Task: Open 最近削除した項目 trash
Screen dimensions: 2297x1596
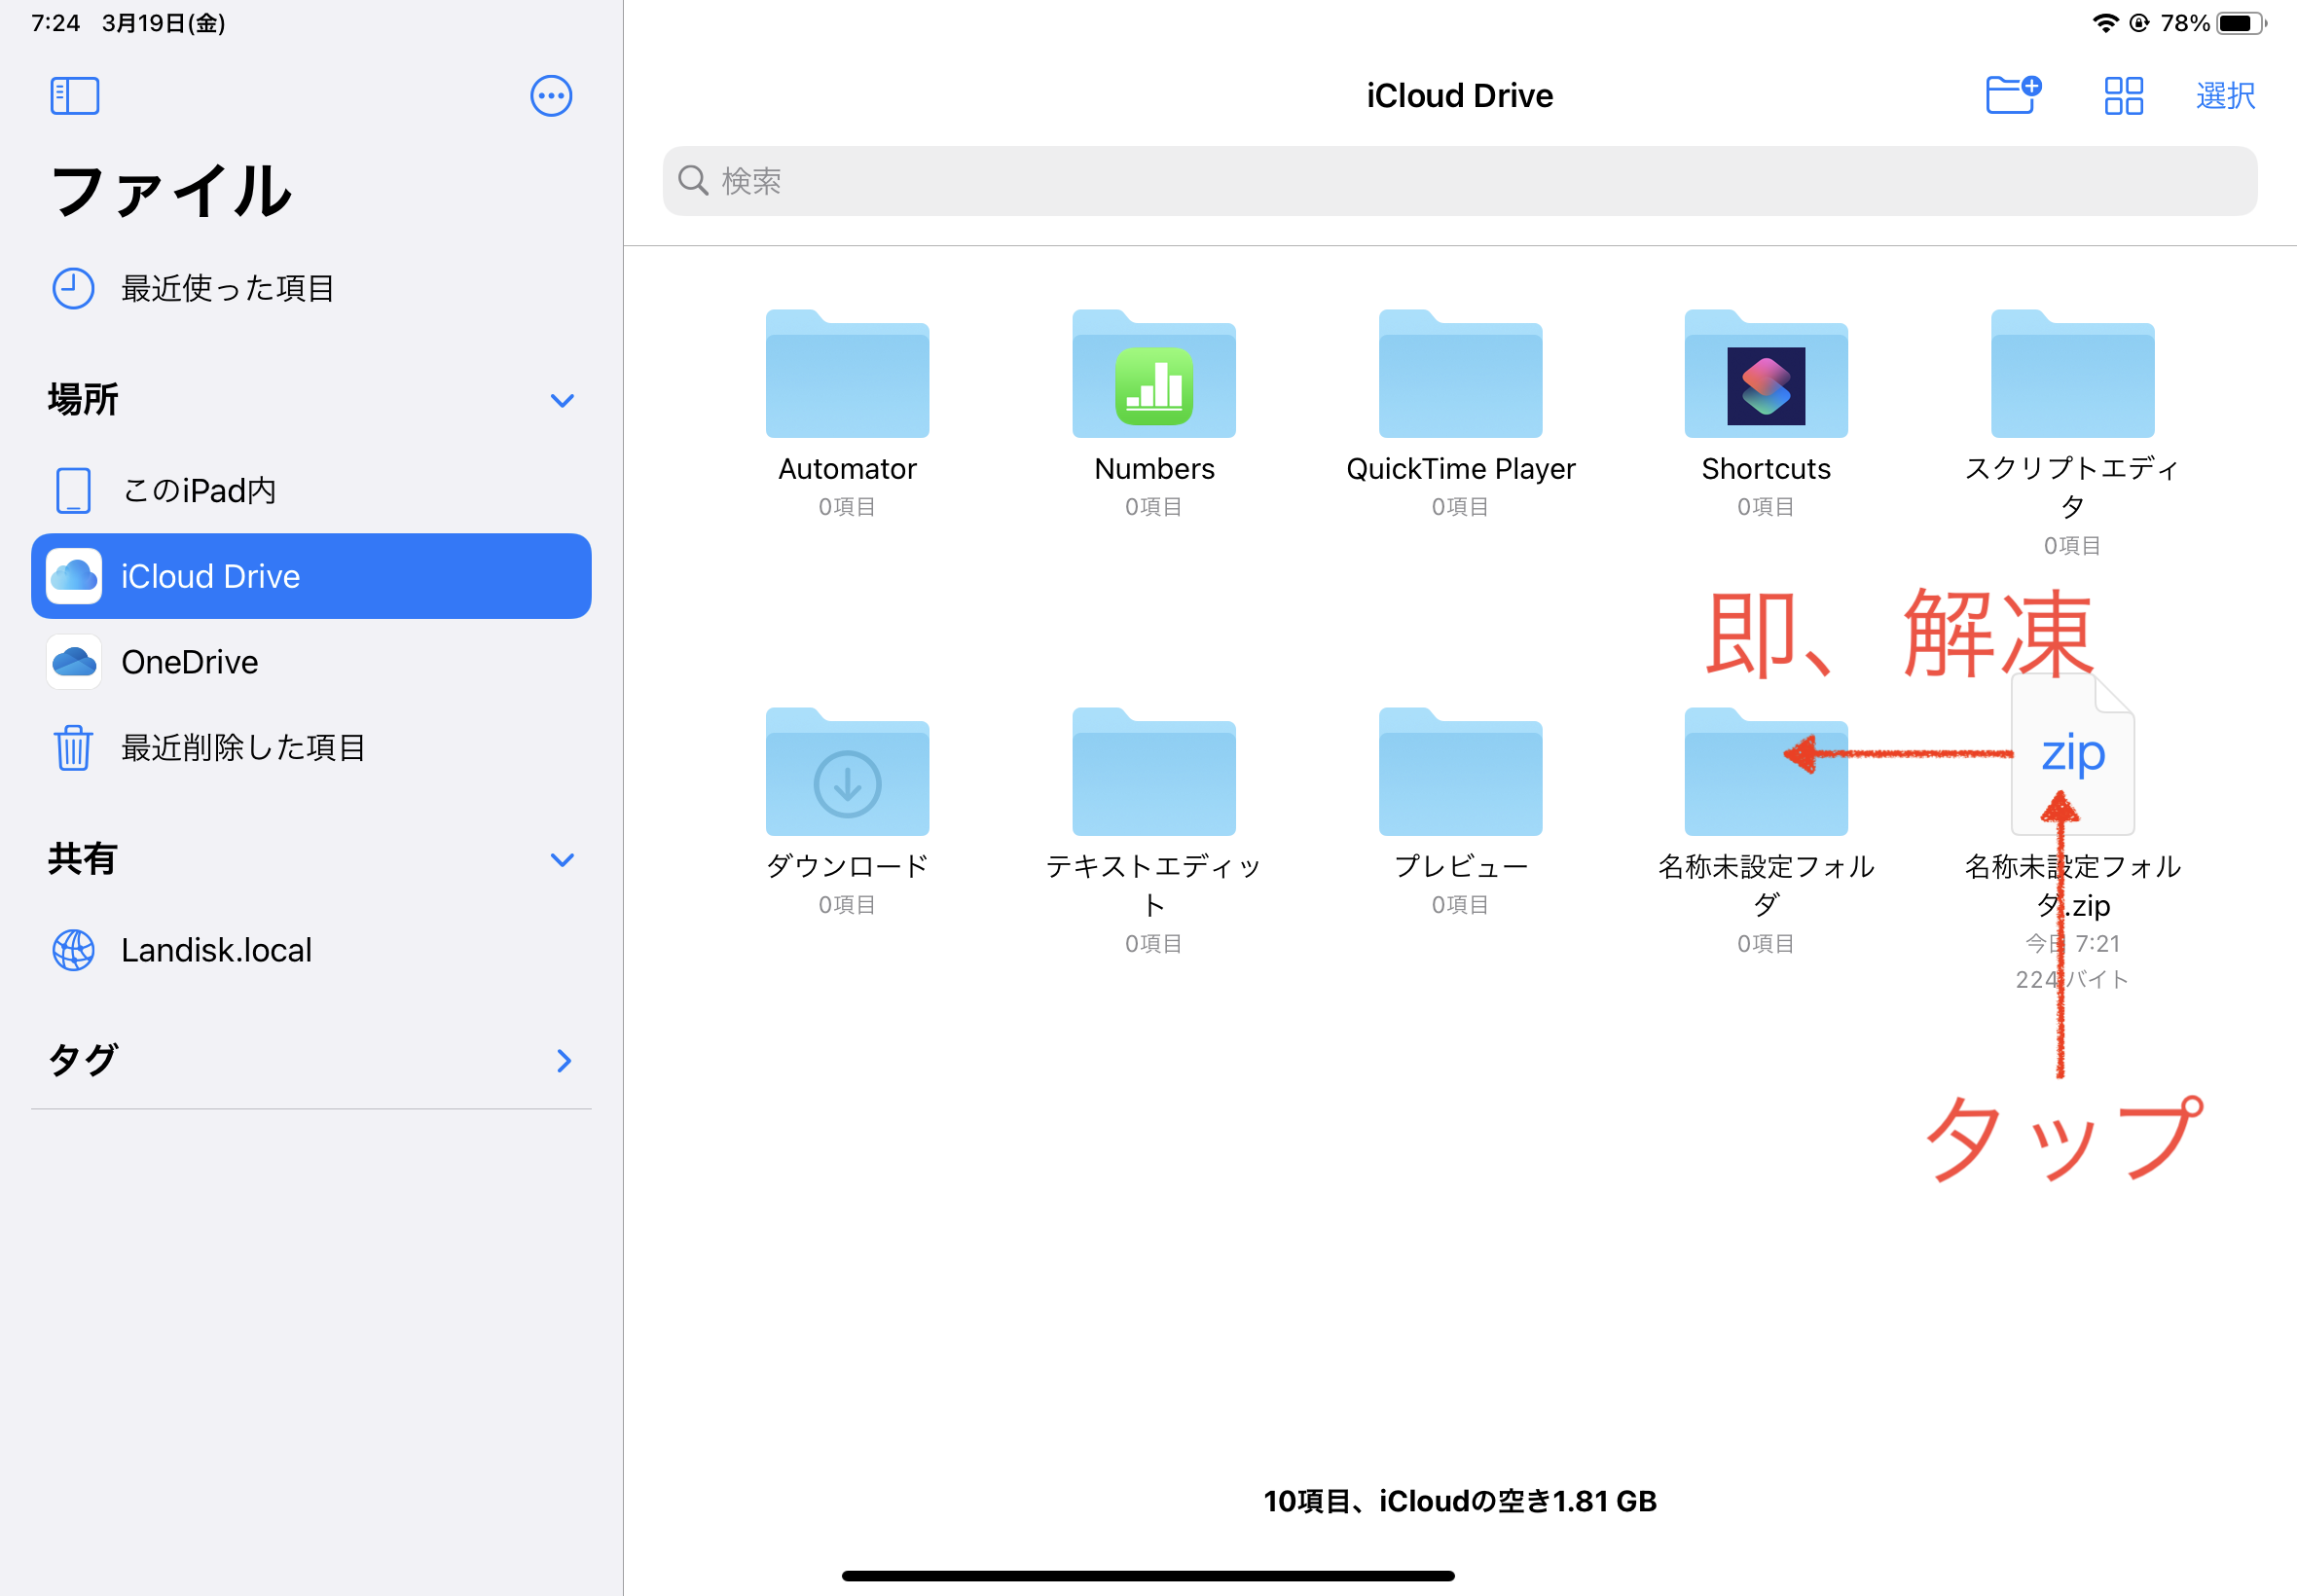Action: (243, 748)
